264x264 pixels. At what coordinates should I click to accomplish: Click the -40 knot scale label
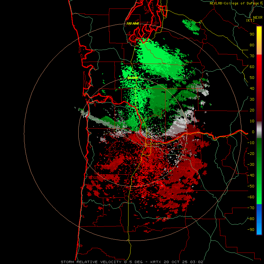click(x=251, y=175)
